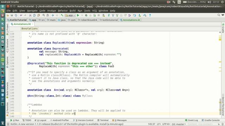Click the Search Everywhere magnifier icon
Image resolution: width=225 pixels, height=126 pixels.
click(x=219, y=15)
